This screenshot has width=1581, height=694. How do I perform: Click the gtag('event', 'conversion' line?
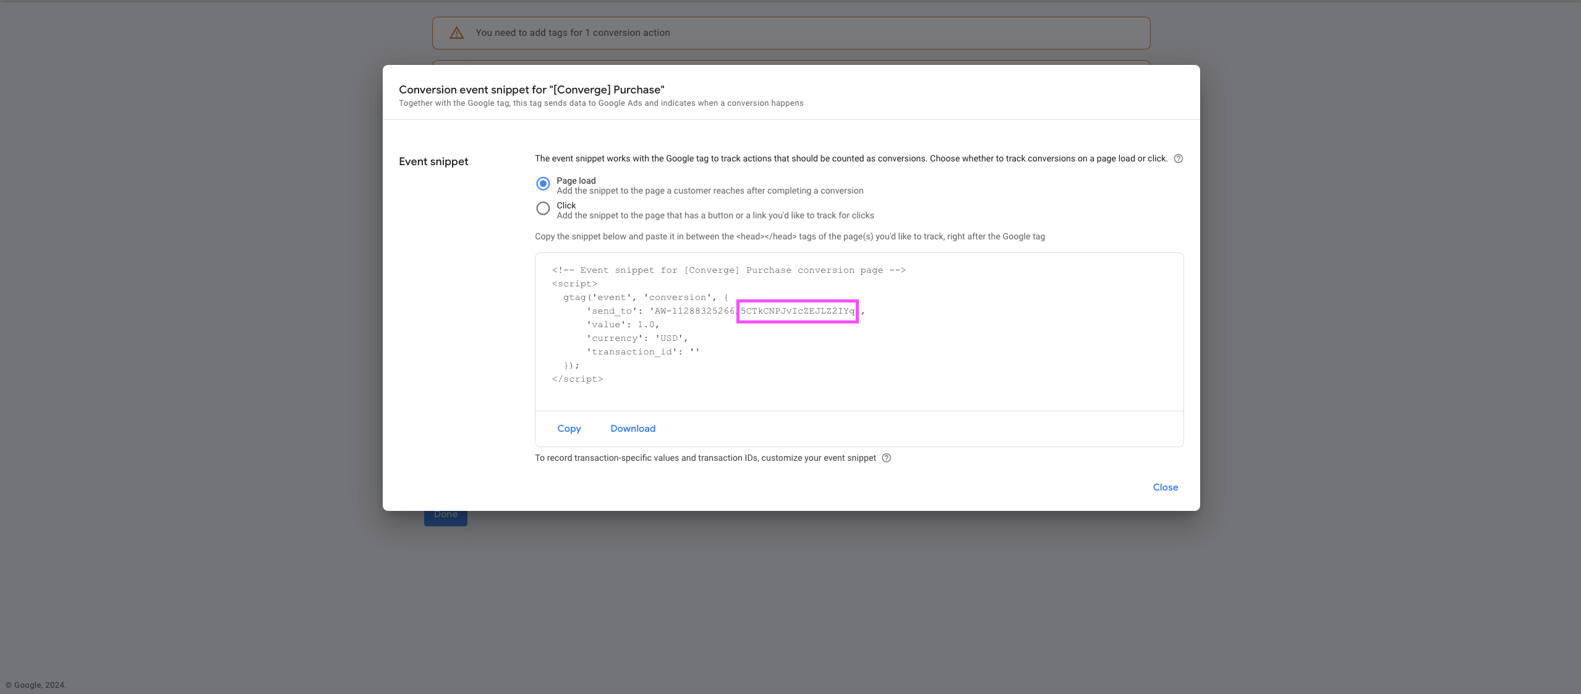click(646, 298)
